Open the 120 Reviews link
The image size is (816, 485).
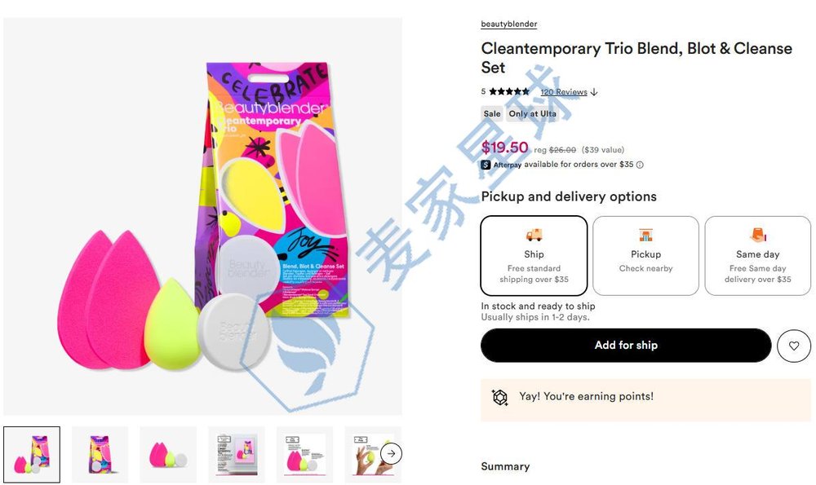click(563, 91)
